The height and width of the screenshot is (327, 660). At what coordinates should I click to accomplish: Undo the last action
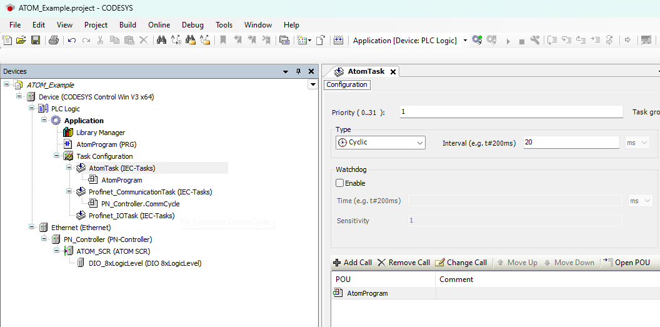(x=72, y=41)
